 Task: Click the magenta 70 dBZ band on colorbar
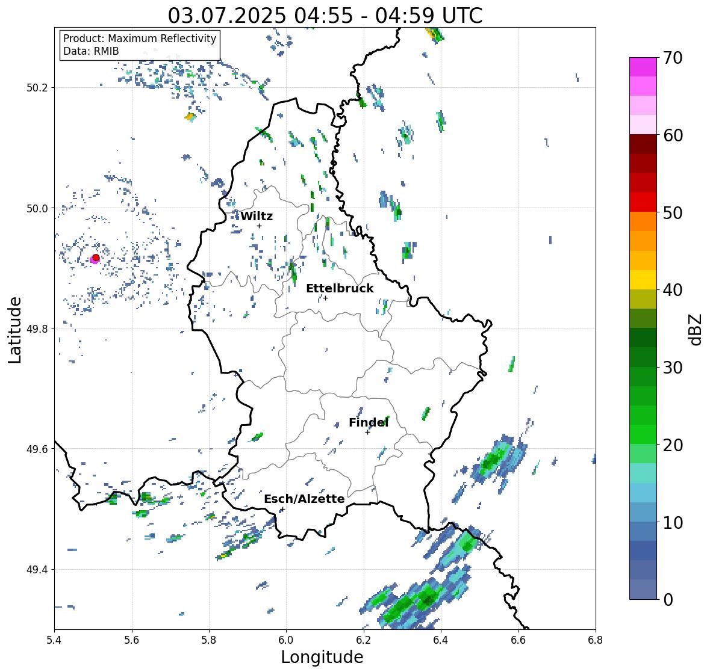643,67
